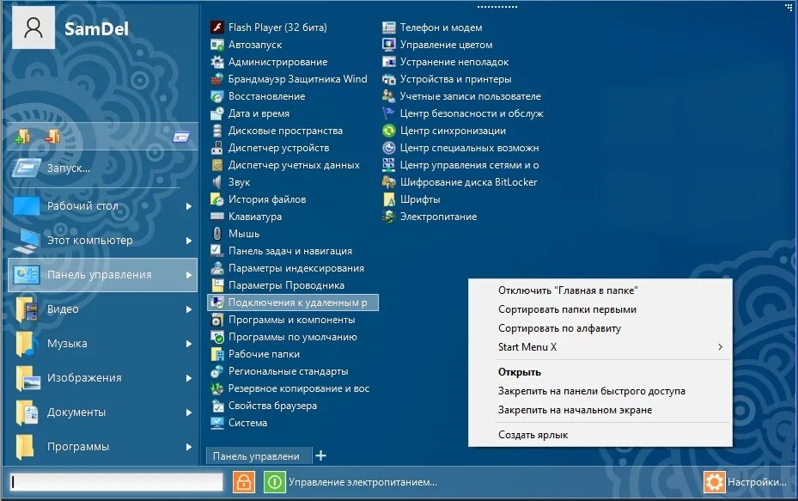This screenshot has width=798, height=501.
Task: Open Панель задач и навигация
Action: [281, 251]
